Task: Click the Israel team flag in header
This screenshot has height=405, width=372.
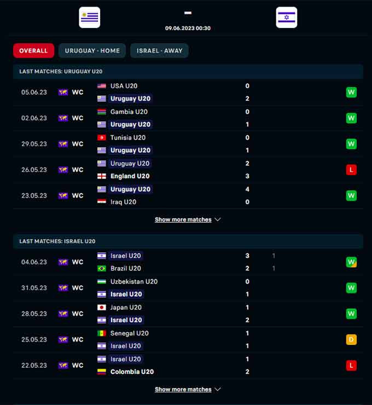Action: tap(287, 18)
